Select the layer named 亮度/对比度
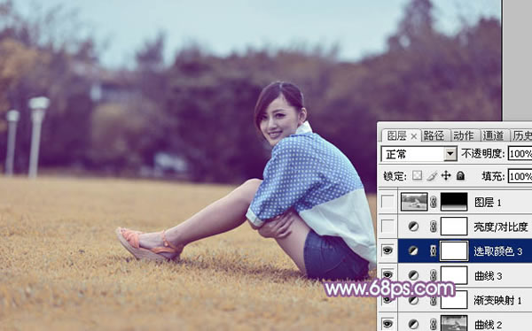This screenshot has height=331, width=532. pos(501,227)
